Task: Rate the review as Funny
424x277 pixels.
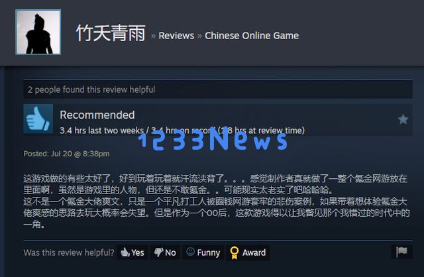Action: (203, 252)
